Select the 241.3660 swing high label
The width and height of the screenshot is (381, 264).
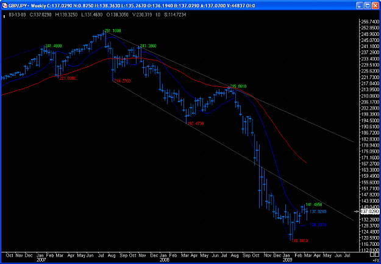(x=148, y=46)
